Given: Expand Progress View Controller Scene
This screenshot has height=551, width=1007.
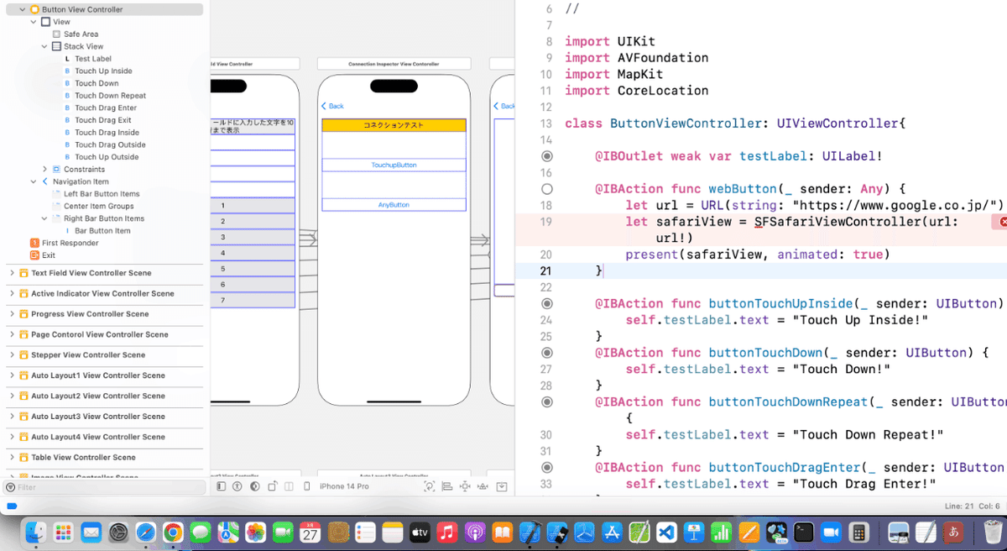Looking at the screenshot, I should 12,314.
